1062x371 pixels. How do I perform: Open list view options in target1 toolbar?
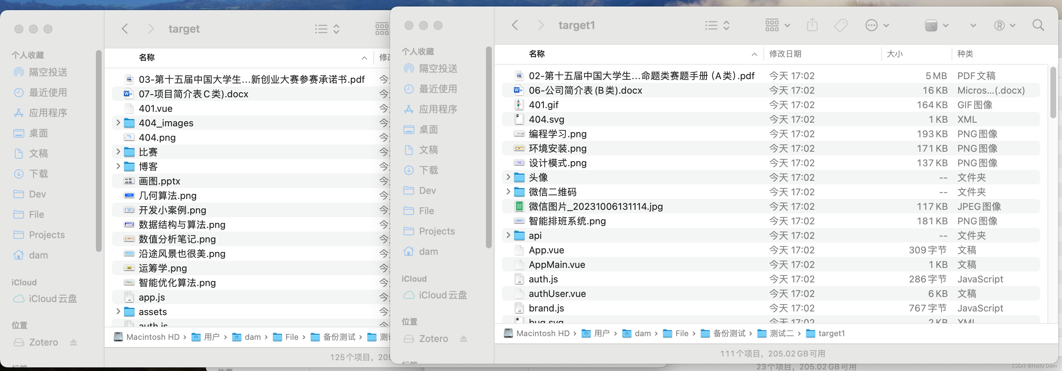tap(717, 25)
